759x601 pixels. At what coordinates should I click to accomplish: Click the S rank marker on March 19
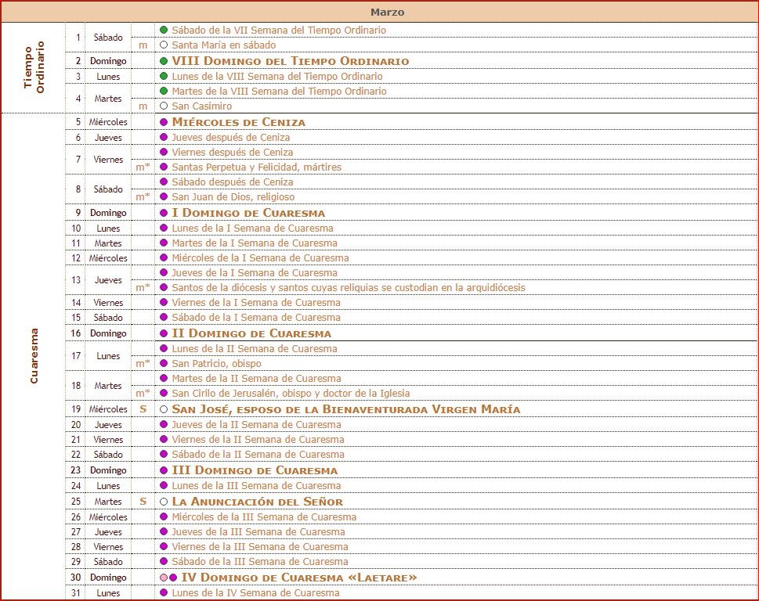coord(143,409)
